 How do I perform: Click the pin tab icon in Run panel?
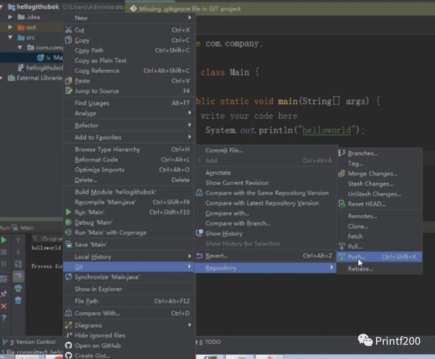(x=4, y=294)
